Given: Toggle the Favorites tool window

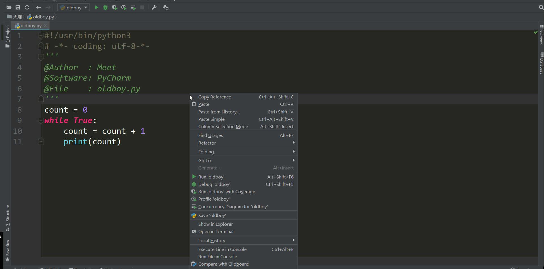Looking at the screenshot, I should 8,251.
